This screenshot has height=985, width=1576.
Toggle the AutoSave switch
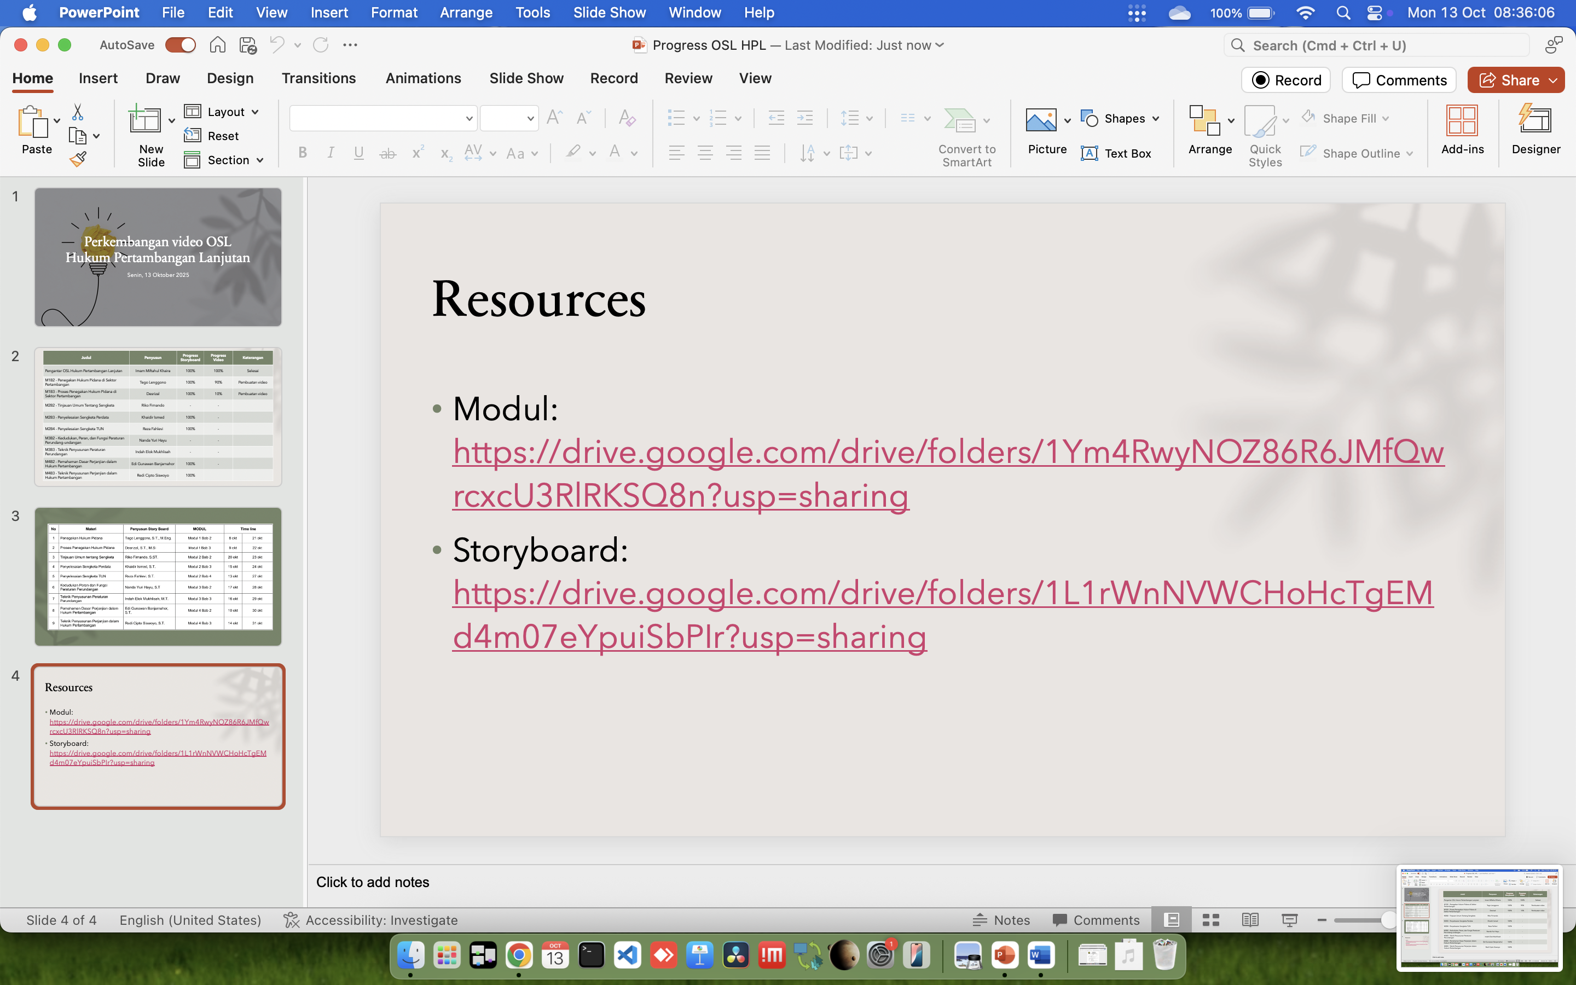[x=181, y=45]
